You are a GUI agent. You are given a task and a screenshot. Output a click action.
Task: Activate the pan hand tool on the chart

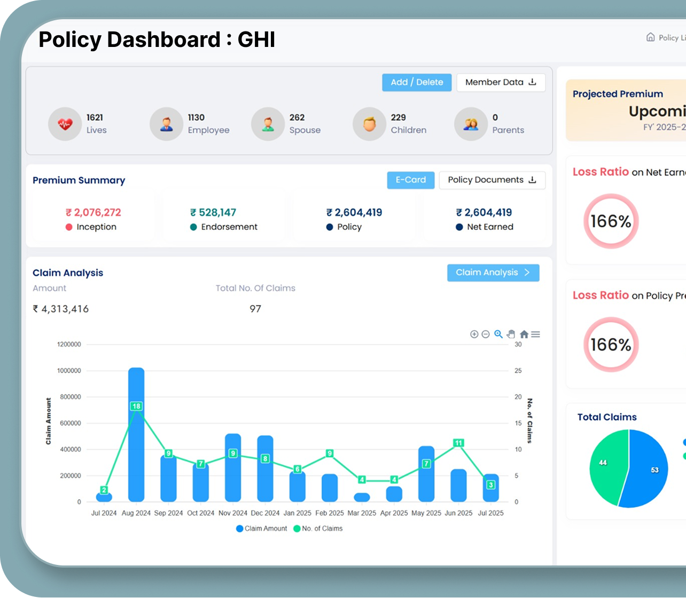click(x=511, y=334)
